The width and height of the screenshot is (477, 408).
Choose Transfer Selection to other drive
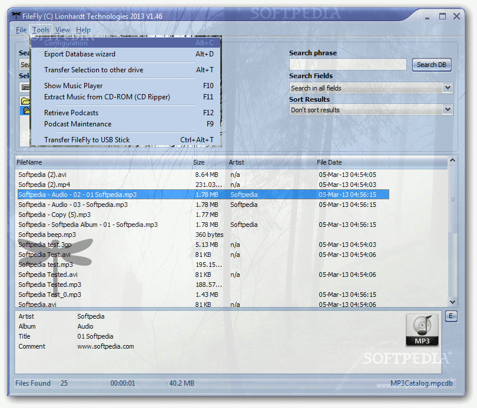(x=126, y=70)
